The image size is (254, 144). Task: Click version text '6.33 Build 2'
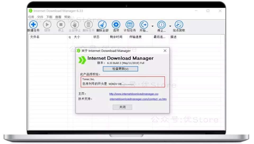pyautogui.click(x=114, y=63)
